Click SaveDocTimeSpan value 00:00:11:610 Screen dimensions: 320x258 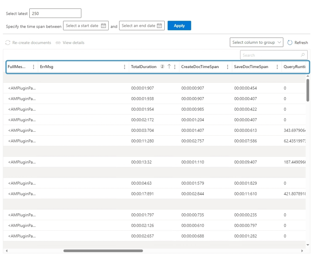tap(246, 194)
